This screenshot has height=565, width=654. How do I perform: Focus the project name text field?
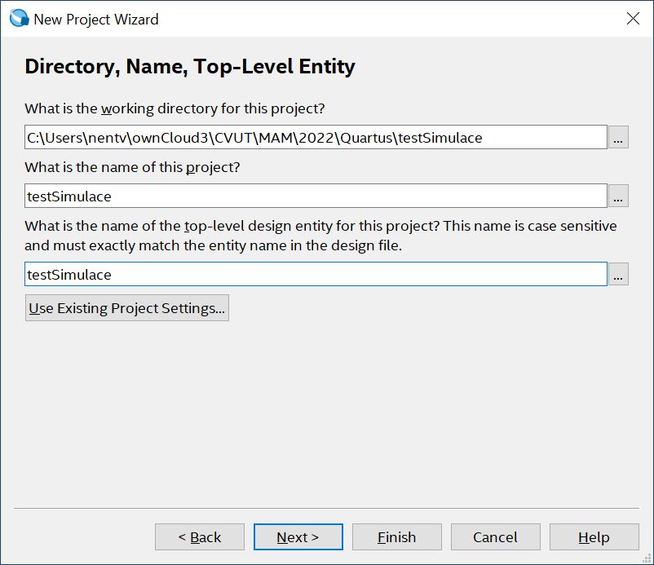(316, 196)
